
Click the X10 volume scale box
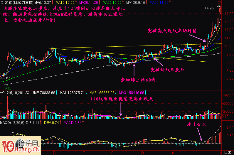225,117
